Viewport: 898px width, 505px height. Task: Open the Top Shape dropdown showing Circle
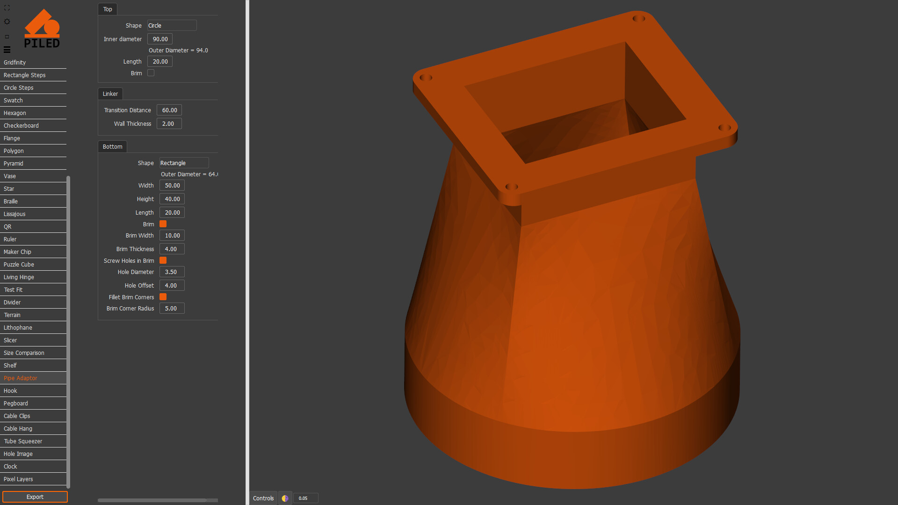click(171, 25)
